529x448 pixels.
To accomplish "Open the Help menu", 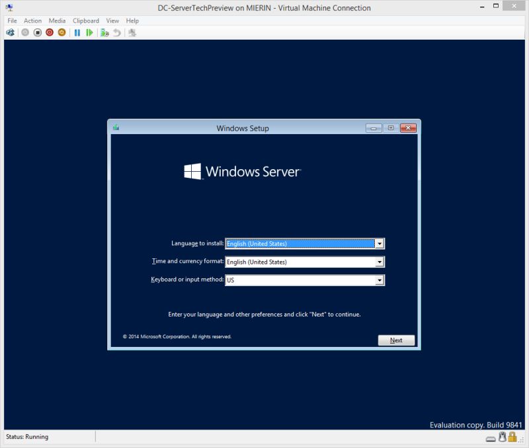I will tap(132, 21).
